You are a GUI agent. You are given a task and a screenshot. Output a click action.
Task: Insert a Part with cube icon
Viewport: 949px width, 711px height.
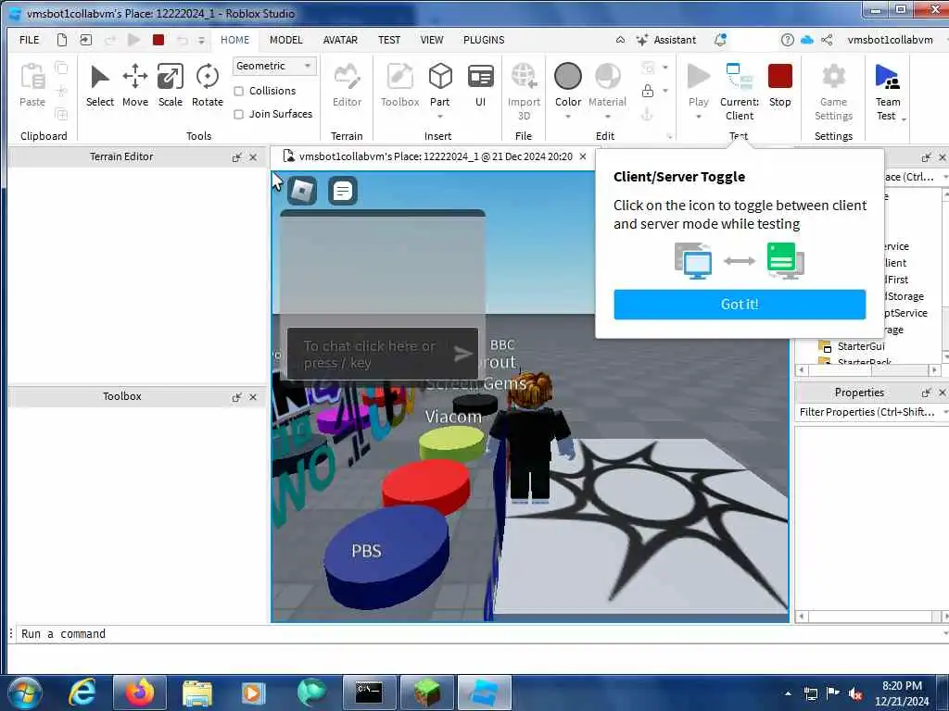point(440,78)
